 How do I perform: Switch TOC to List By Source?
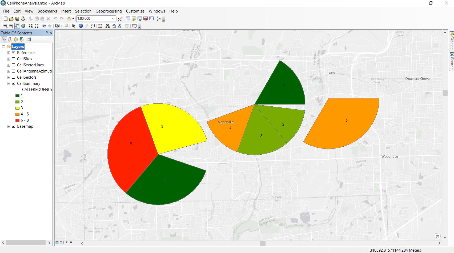point(10,39)
